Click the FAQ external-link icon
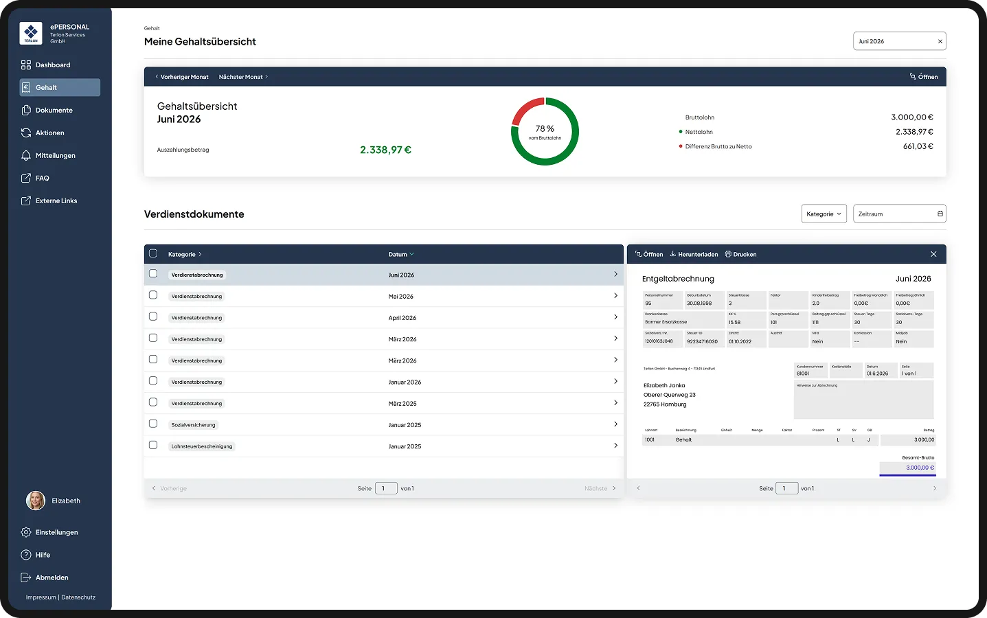 pyautogui.click(x=26, y=178)
